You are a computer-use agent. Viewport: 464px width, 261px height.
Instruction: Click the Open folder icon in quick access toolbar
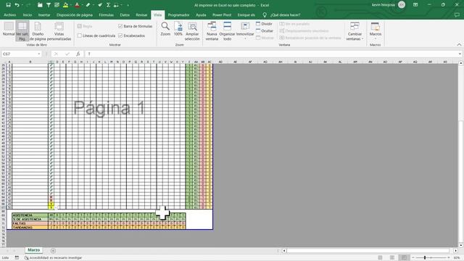click(x=40, y=5)
